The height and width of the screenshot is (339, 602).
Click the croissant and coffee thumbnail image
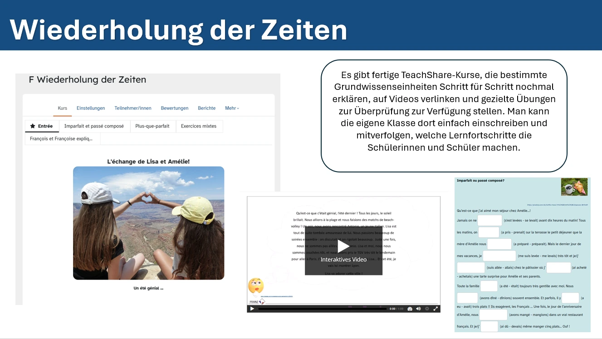tap(574, 187)
